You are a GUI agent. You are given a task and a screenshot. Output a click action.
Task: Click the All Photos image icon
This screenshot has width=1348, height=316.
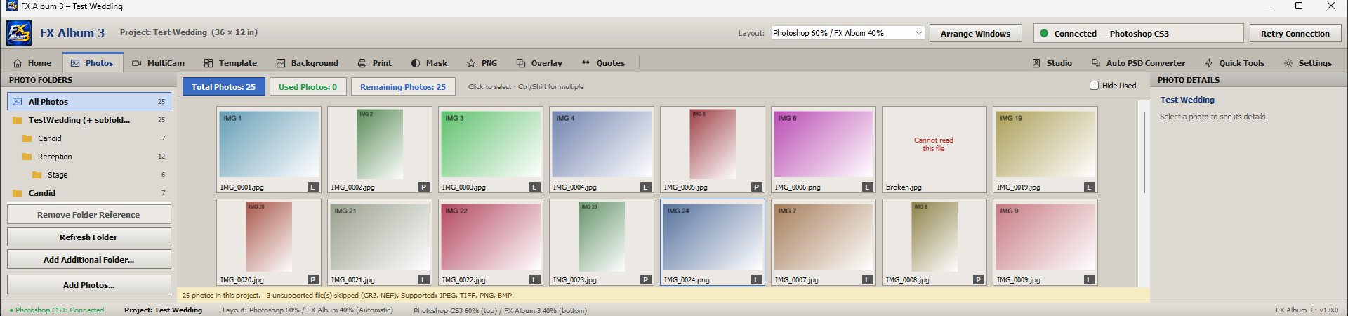[x=18, y=102]
